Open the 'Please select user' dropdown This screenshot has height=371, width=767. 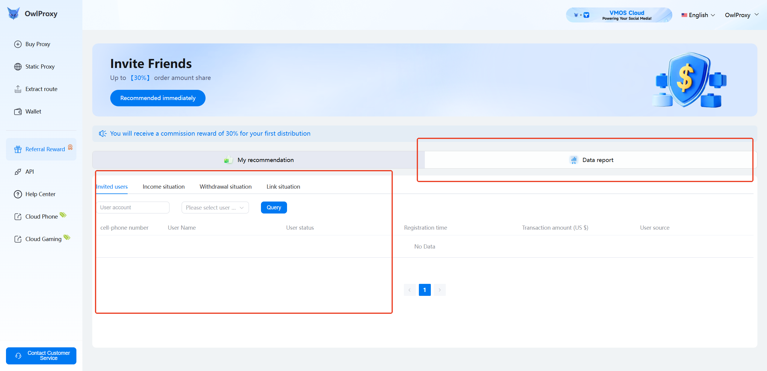(x=215, y=208)
